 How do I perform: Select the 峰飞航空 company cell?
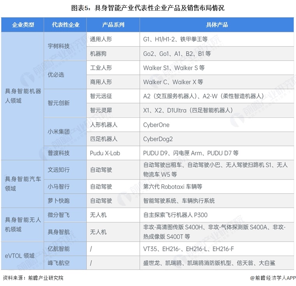point(65,263)
